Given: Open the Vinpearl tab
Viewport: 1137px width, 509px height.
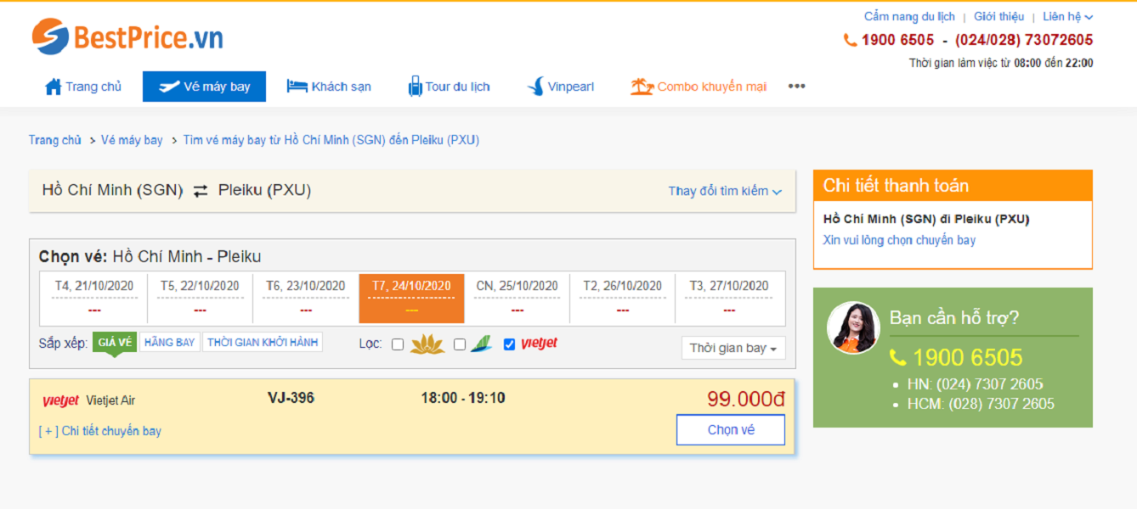Looking at the screenshot, I should tap(561, 87).
